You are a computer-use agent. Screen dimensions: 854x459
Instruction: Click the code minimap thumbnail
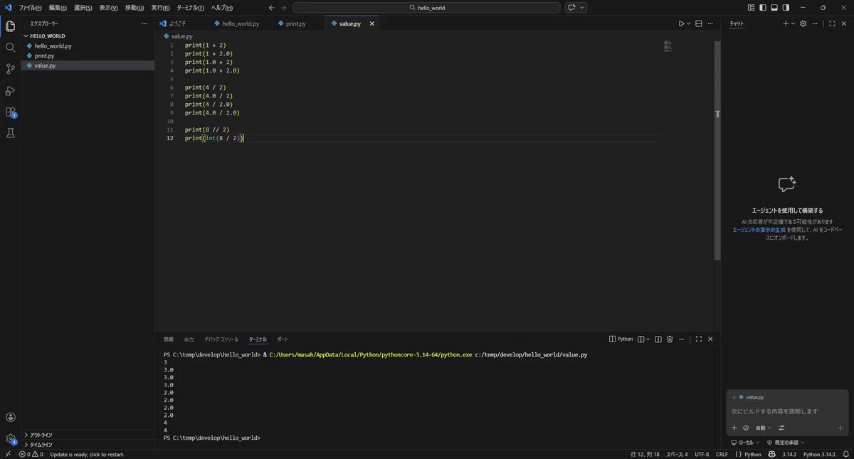[668, 46]
